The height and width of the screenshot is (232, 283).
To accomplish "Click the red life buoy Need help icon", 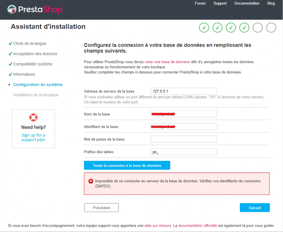I will point(33,117).
